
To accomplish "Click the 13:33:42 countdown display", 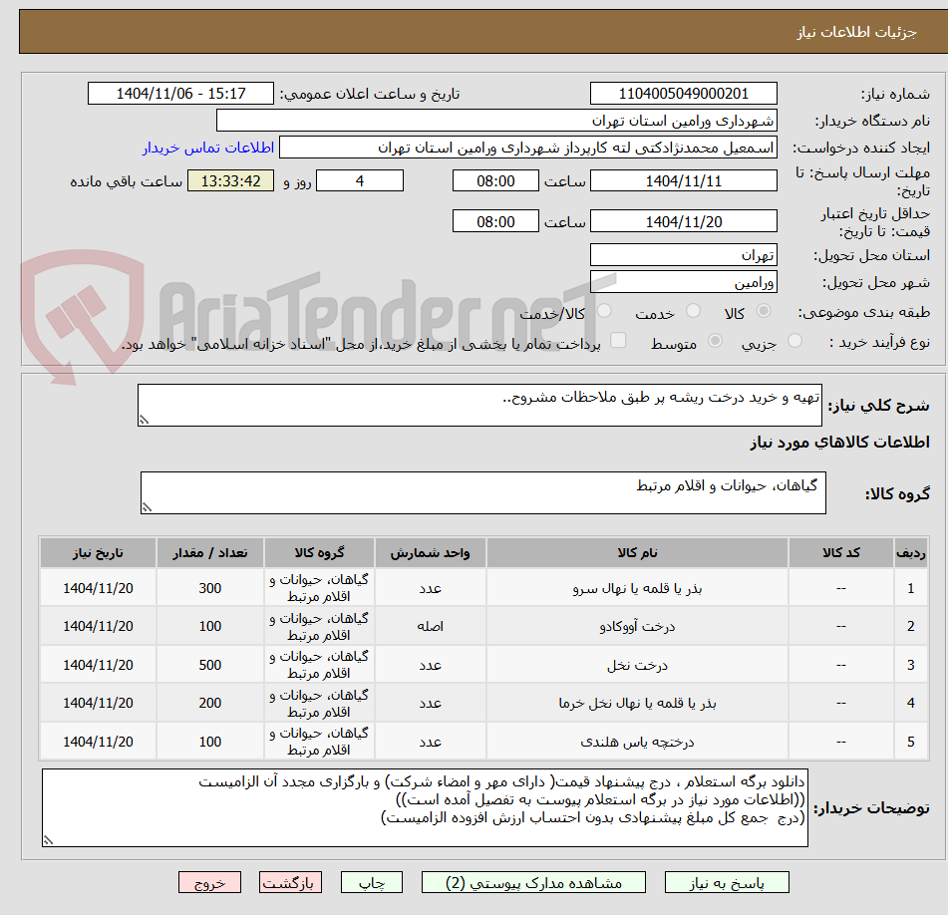I will [x=230, y=182].
